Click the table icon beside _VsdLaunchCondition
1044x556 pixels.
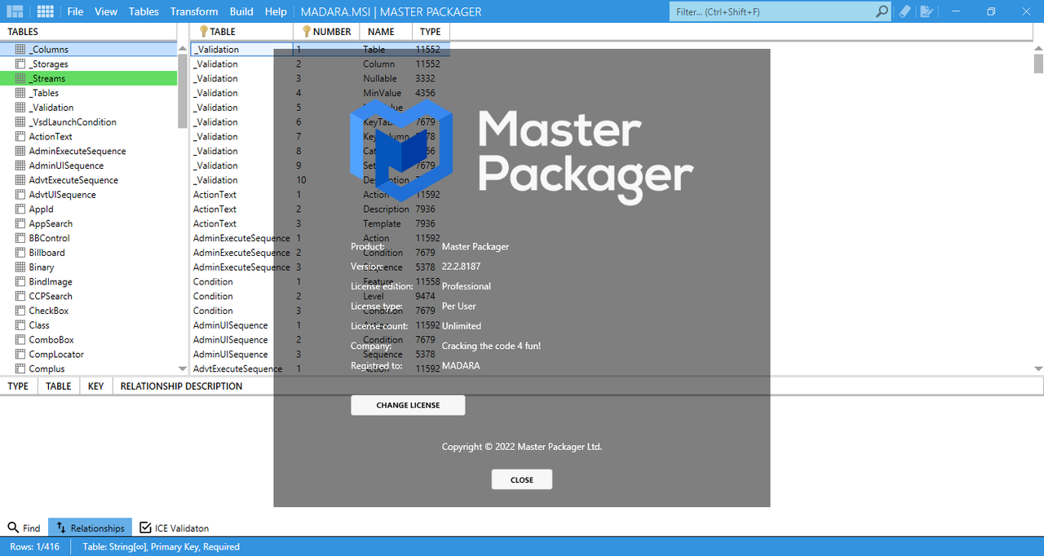coord(20,122)
